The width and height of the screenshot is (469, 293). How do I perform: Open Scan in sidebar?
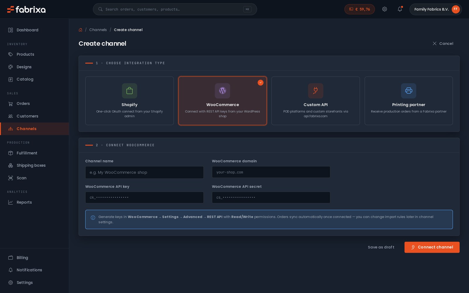35,178
